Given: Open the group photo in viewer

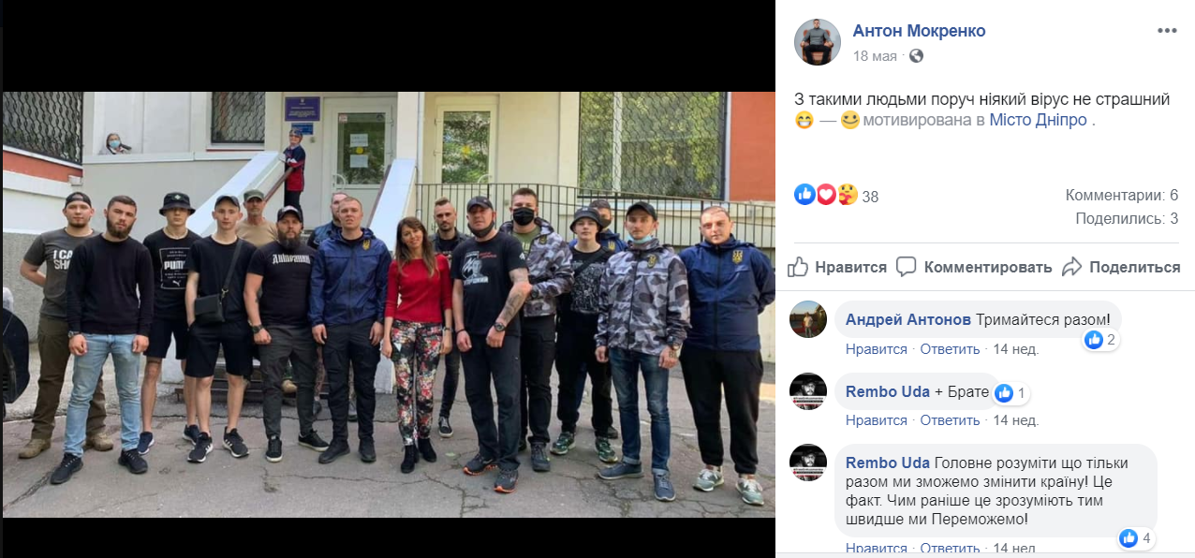Looking at the screenshot, I should pyautogui.click(x=389, y=304).
